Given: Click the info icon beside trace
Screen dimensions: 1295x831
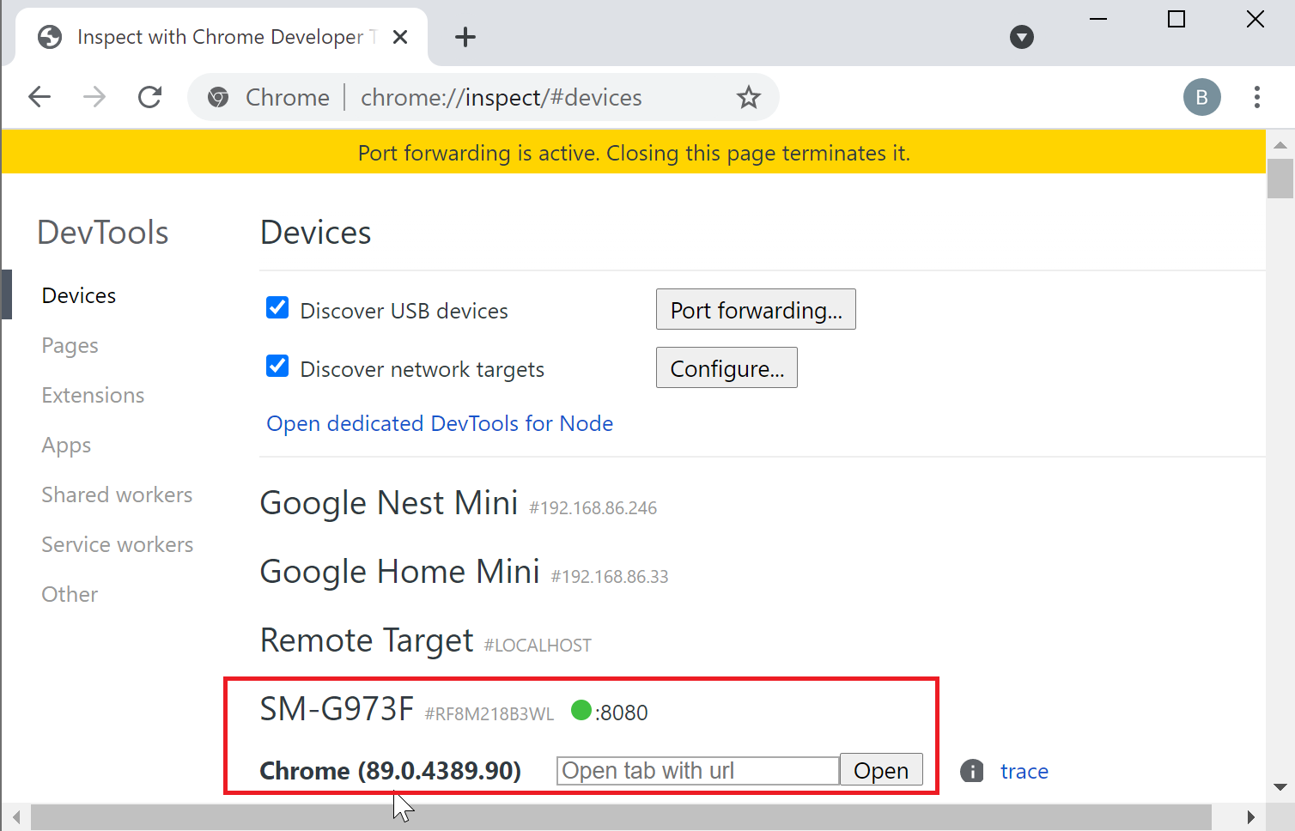Looking at the screenshot, I should point(971,771).
